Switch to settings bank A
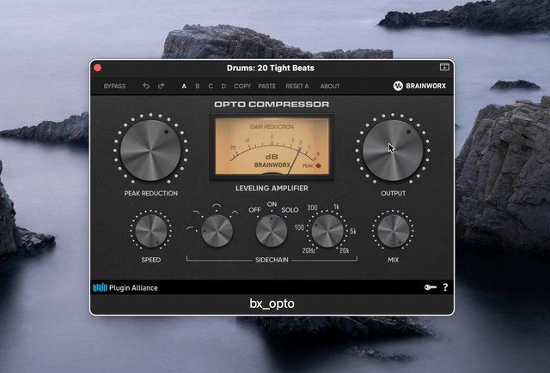 point(184,86)
